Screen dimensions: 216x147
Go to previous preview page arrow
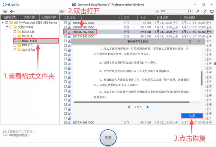tap(129, 107)
